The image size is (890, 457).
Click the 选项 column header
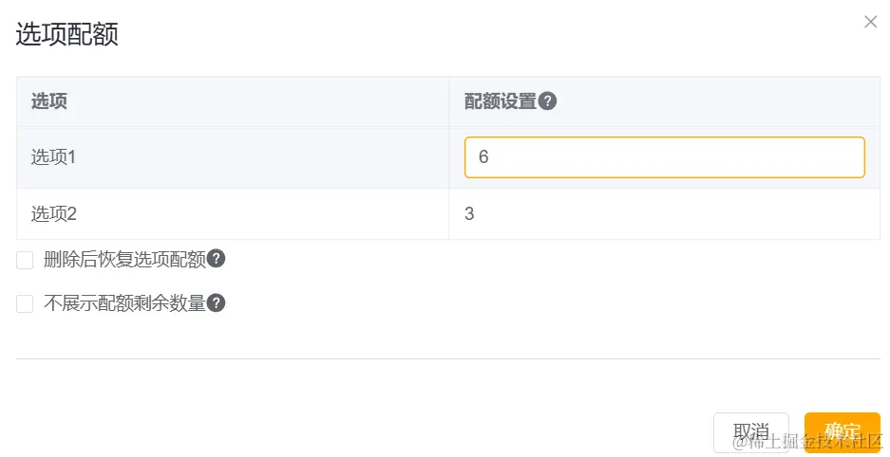coord(49,101)
